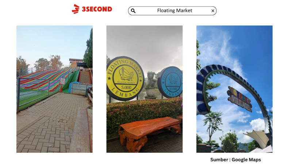Click the colorful Gypsy Village signboard
Screen dimensions: 292x164
pyautogui.click(x=240, y=99)
